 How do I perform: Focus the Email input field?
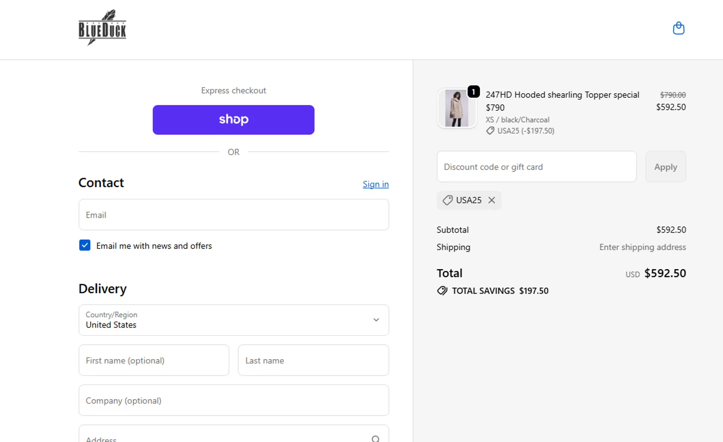pyautogui.click(x=233, y=215)
